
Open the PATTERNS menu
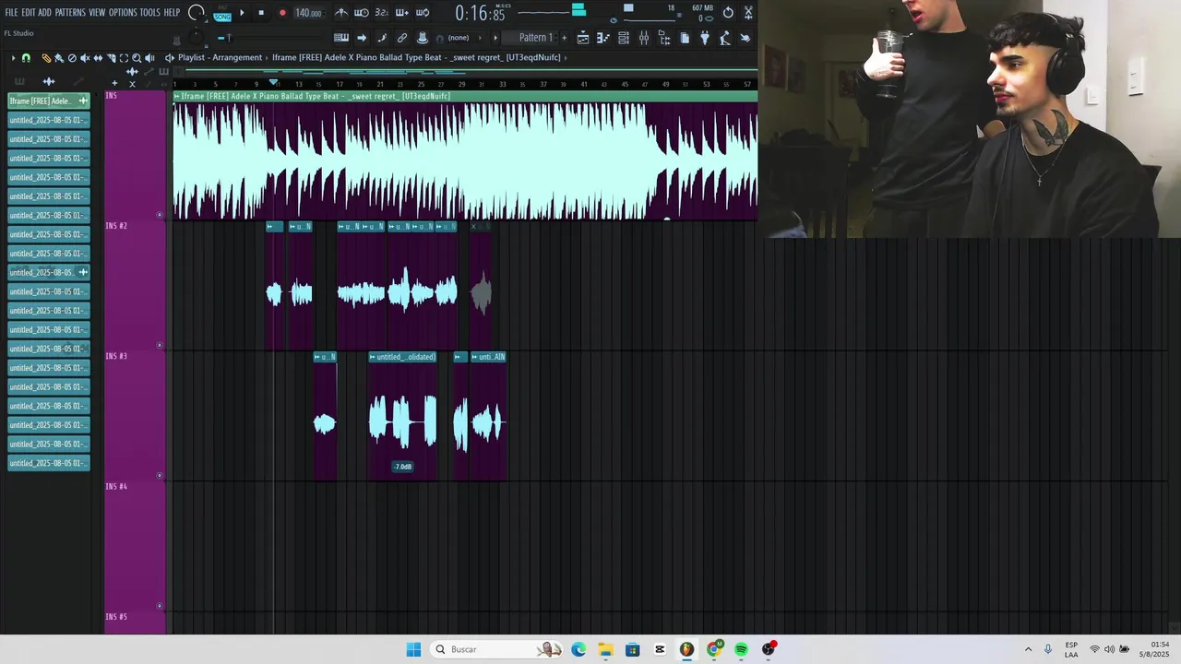coord(70,13)
